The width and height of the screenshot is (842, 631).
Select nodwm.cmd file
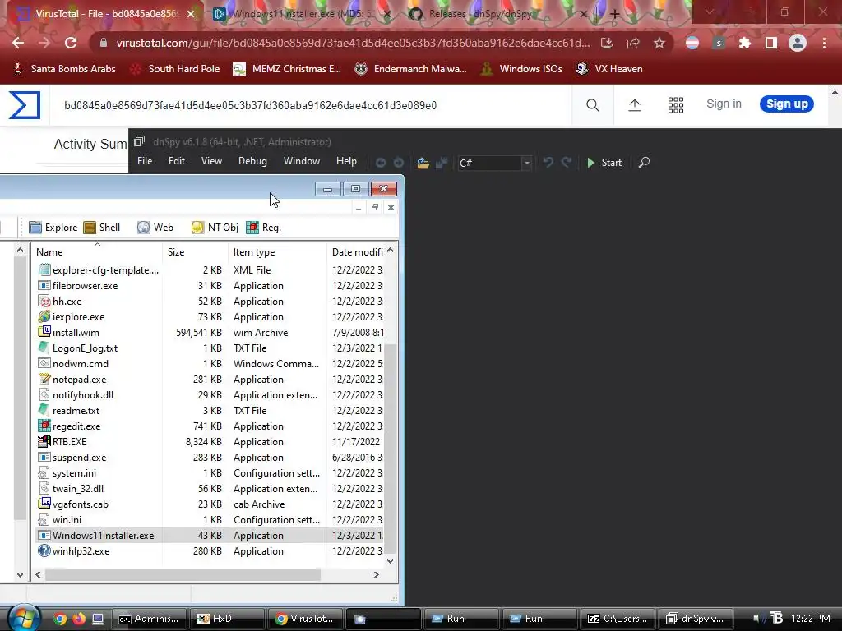[81, 364]
